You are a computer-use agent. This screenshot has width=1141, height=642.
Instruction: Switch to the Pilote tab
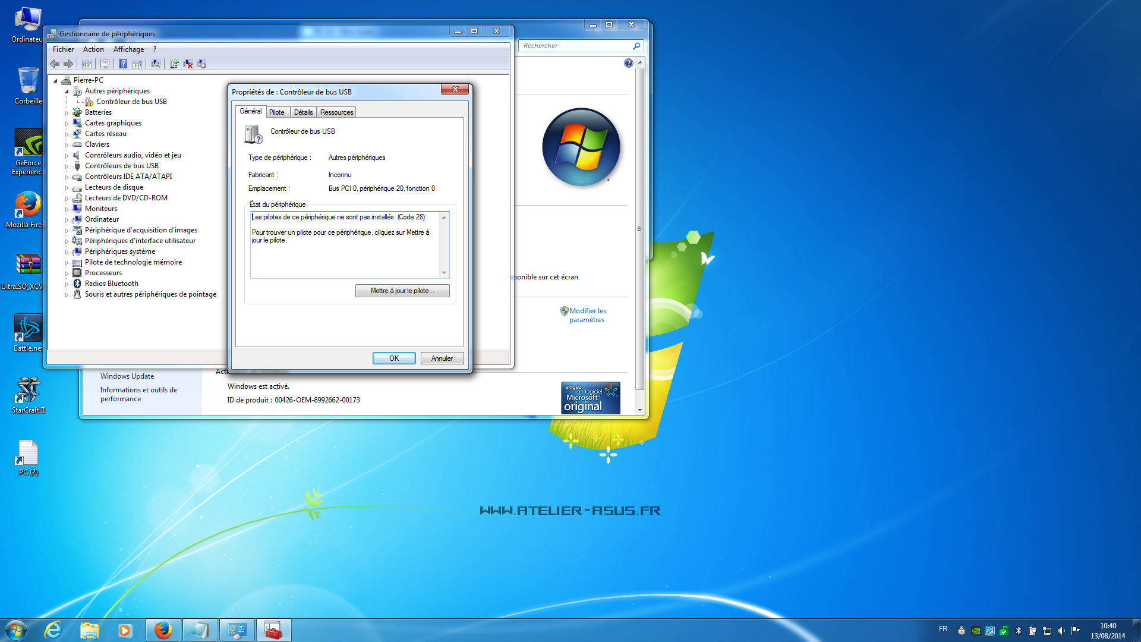(x=277, y=112)
